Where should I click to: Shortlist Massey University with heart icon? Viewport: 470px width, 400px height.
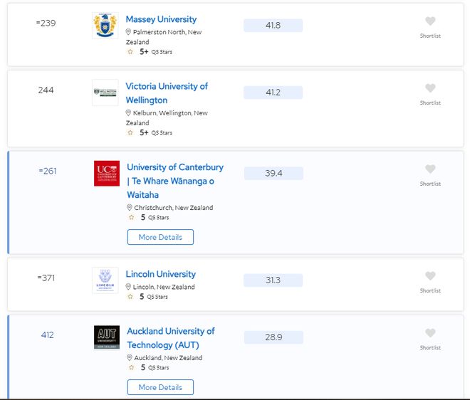(430, 21)
